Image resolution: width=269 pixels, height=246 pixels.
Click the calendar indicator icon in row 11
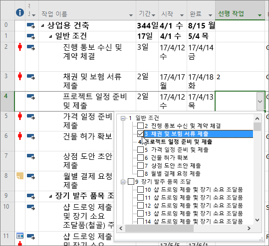point(20,236)
